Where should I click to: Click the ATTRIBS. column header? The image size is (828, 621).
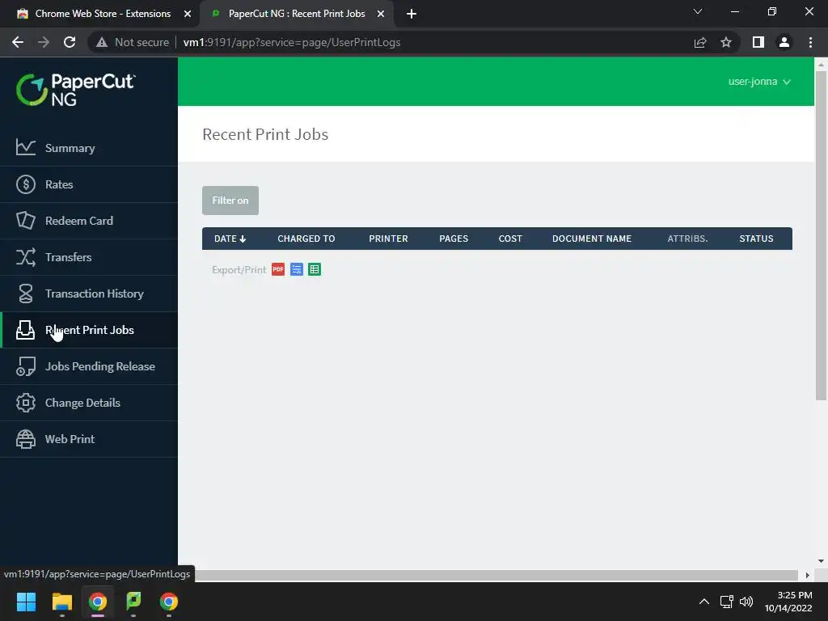click(687, 239)
